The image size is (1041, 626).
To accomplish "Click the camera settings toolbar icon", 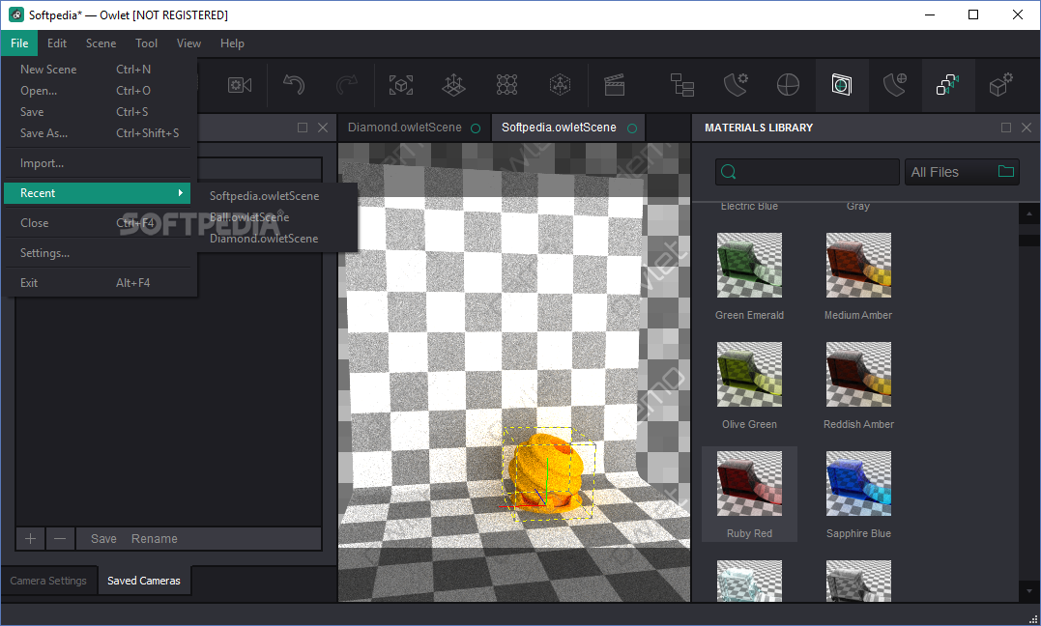I will point(239,85).
